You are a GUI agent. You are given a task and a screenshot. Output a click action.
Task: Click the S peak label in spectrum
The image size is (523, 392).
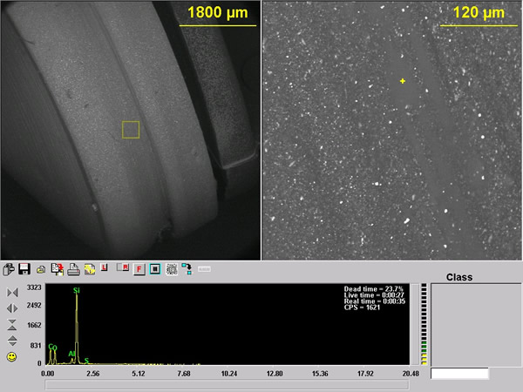coord(86,361)
